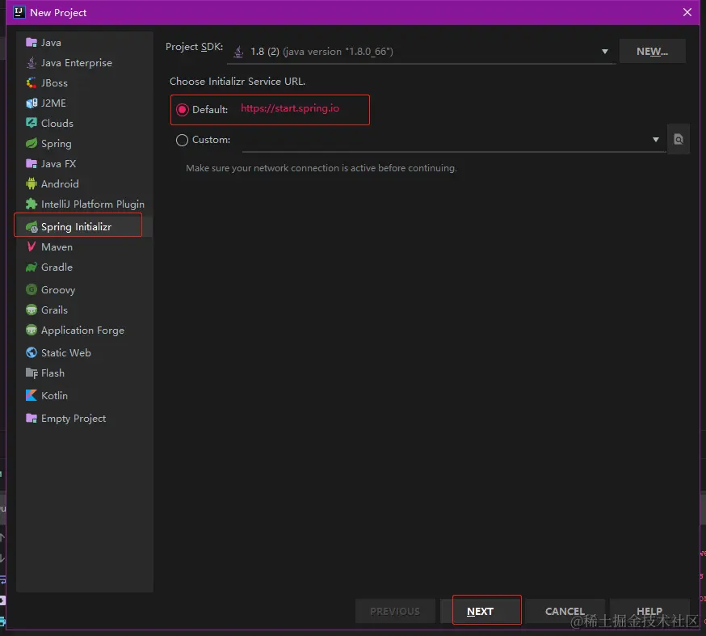Image resolution: width=706 pixels, height=636 pixels.
Task: Select the Application Forge label
Action: [82, 331]
